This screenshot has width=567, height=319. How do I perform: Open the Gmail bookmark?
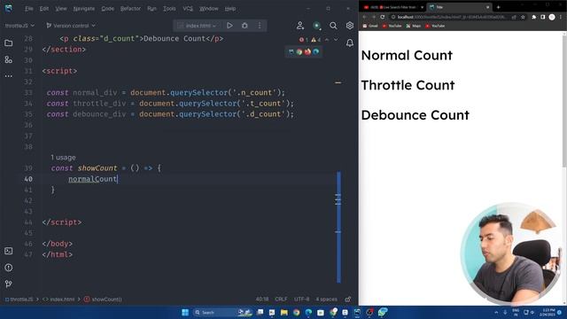coord(370,26)
